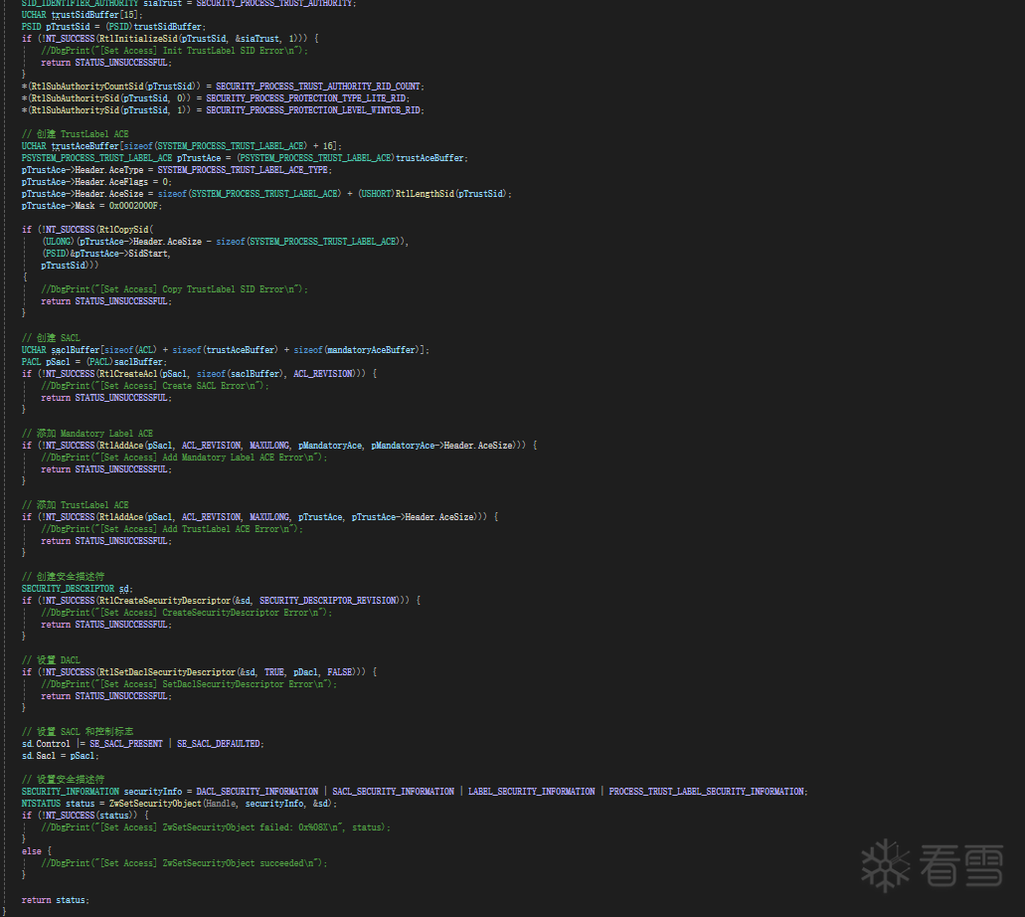The image size is (1025, 917).
Task: Click the 'return status;' line
Action: pos(56,900)
